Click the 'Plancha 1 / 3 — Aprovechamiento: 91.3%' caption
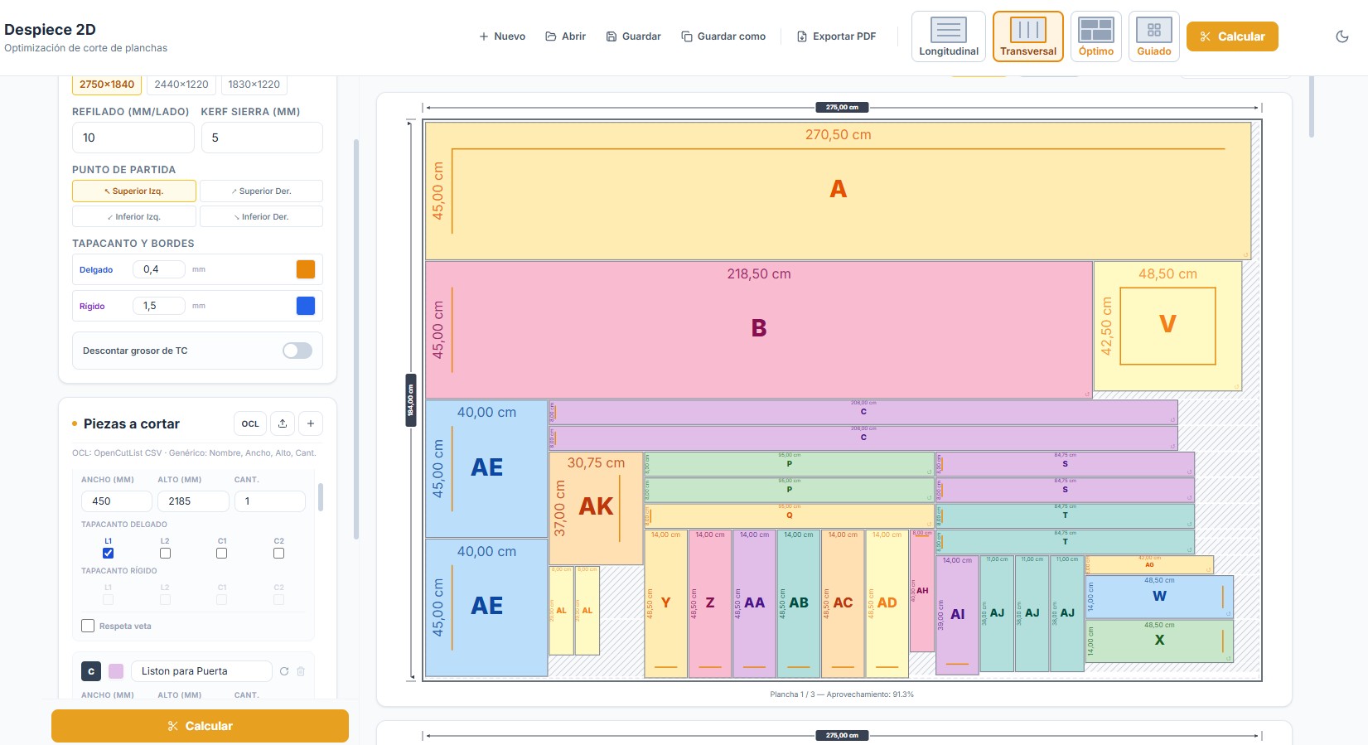The width and height of the screenshot is (1368, 745). tap(842, 694)
